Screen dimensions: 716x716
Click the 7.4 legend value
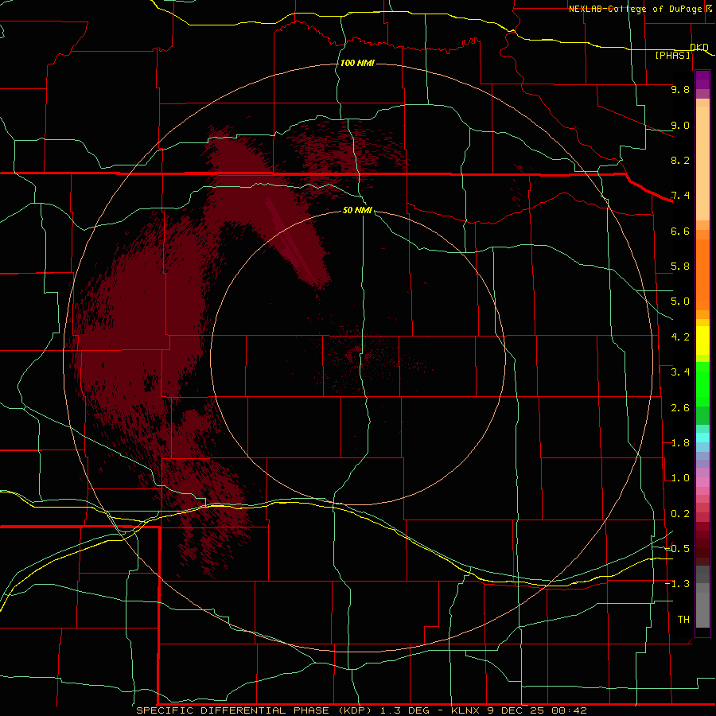(680, 196)
